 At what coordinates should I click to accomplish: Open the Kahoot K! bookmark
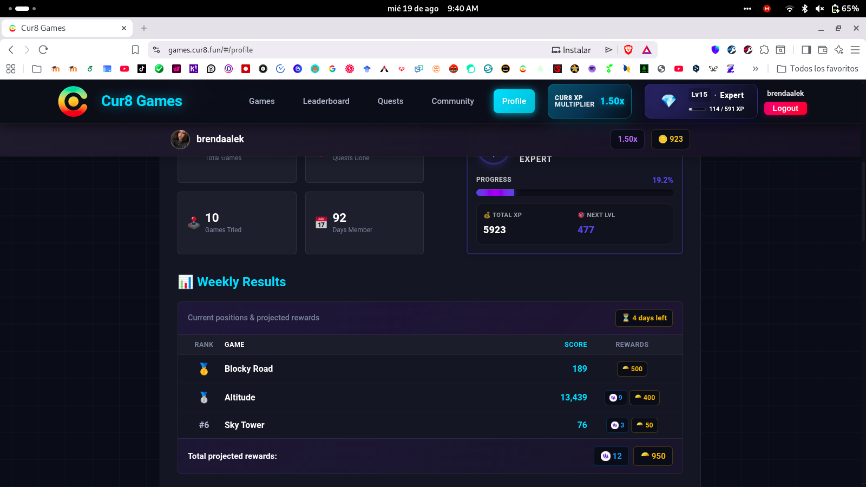click(194, 69)
